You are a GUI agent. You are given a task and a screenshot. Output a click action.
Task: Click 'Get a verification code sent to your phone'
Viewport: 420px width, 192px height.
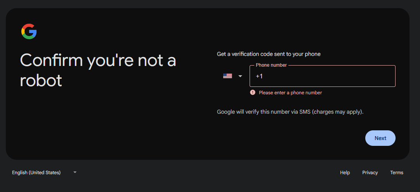[x=269, y=54]
